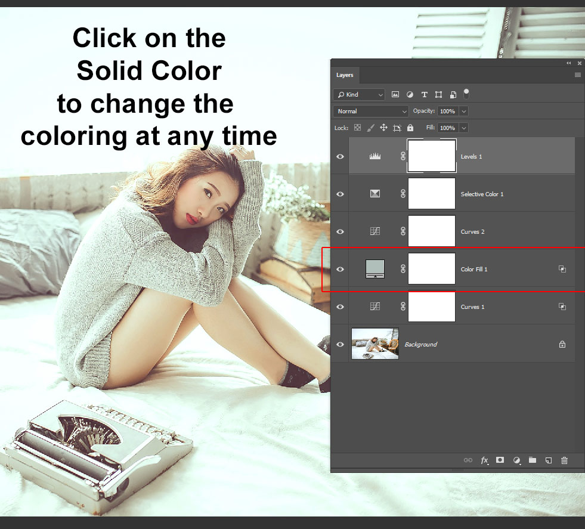Click the pixel layer filter icon
The height and width of the screenshot is (529, 585).
395,95
